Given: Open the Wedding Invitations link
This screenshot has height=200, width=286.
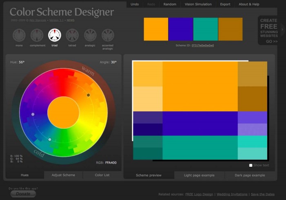Looking at the screenshot, I should tap(232, 194).
